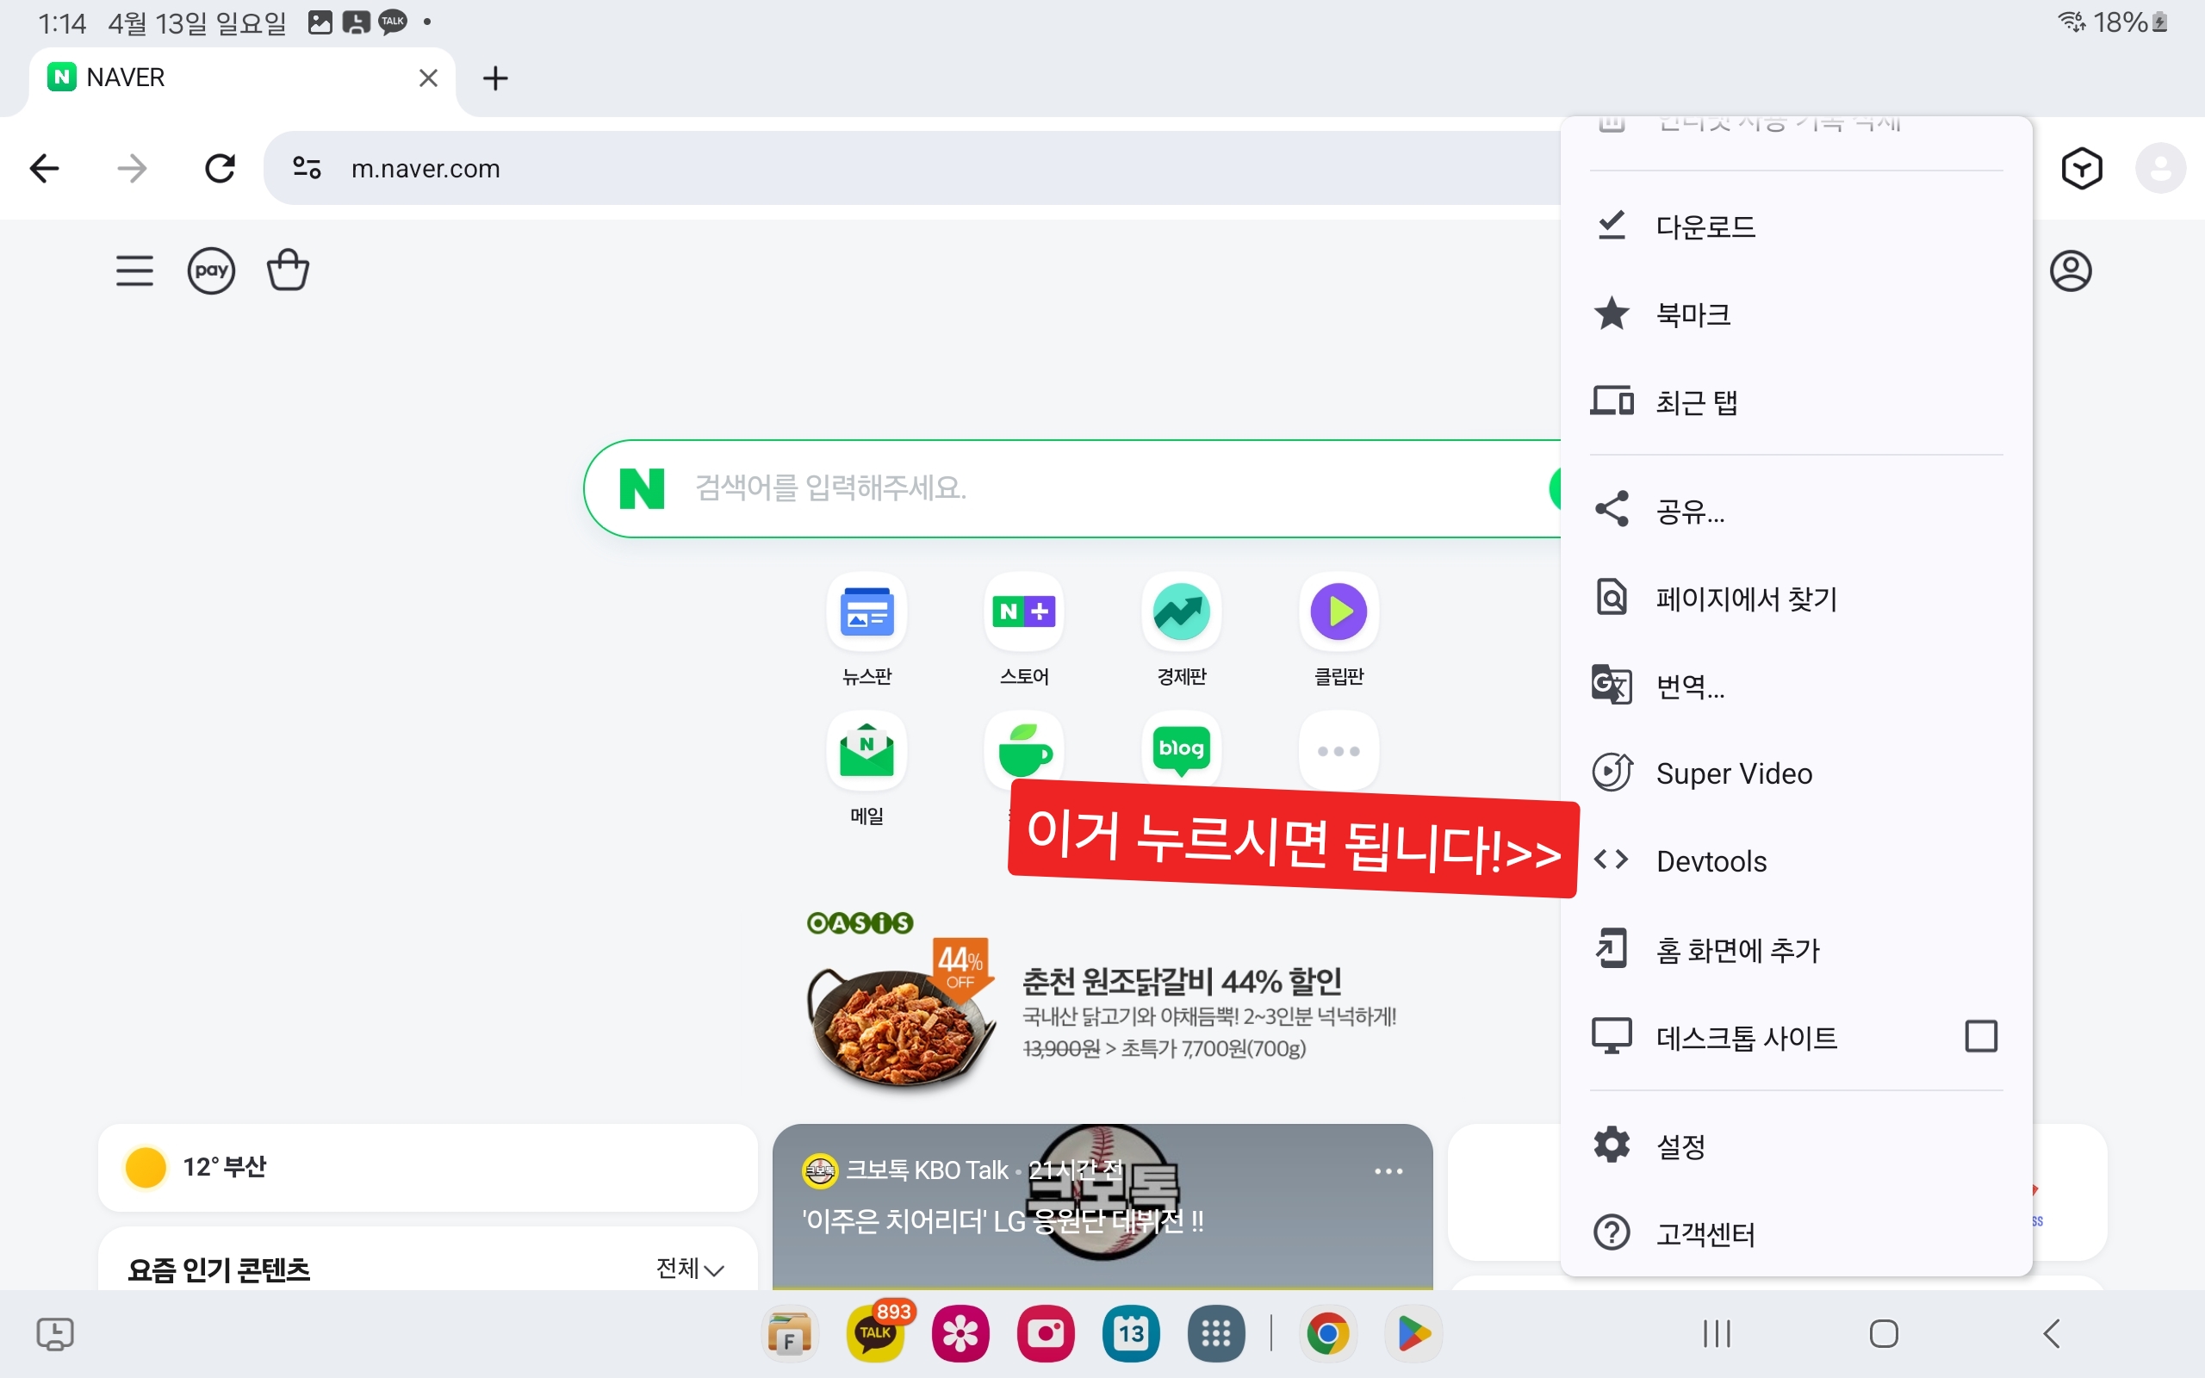
Task: Open the 메일 mail shortcut
Action: point(866,751)
